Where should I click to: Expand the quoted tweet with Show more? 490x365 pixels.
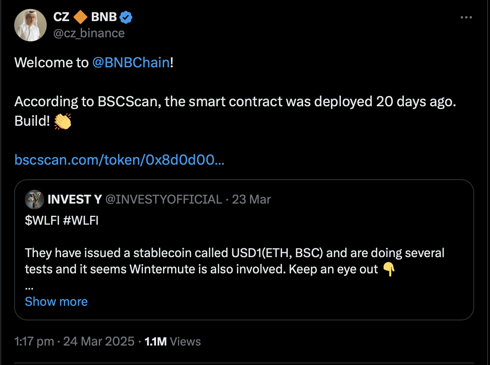point(56,301)
